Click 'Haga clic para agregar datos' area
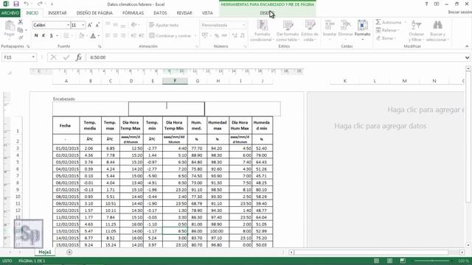The width and height of the screenshot is (472, 265). (381, 126)
